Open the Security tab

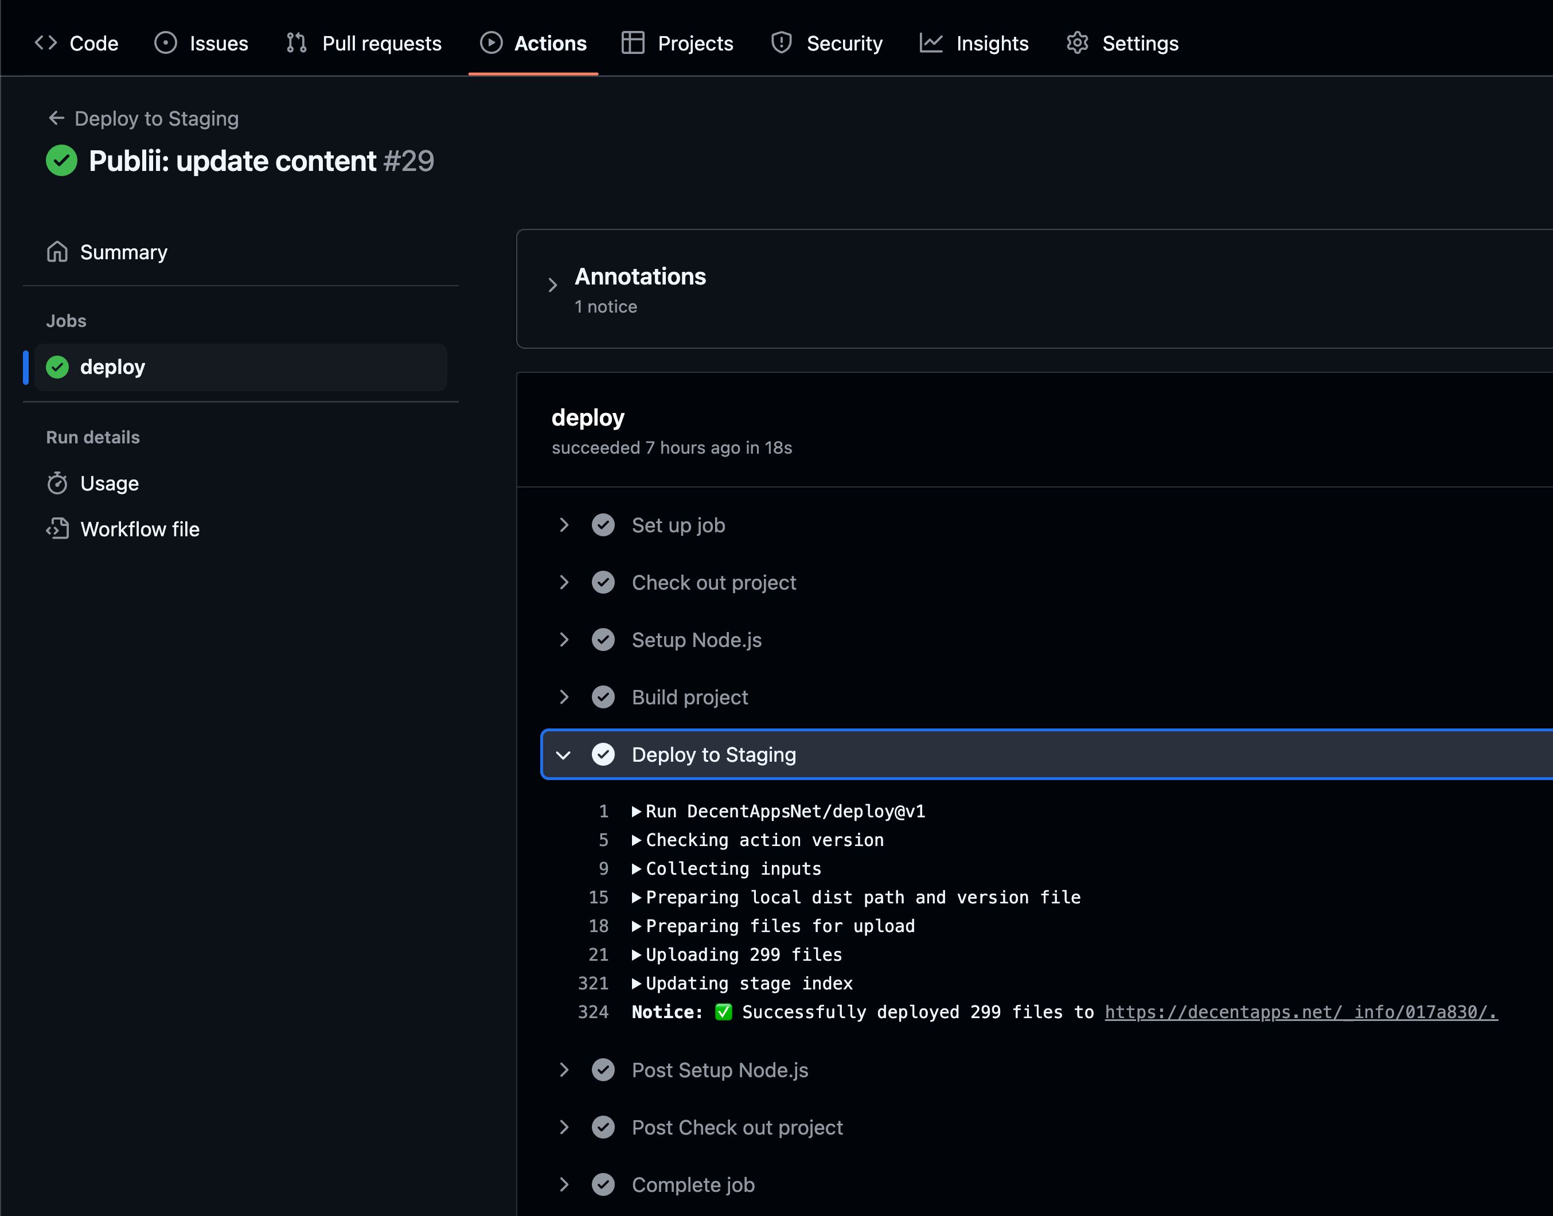pos(826,44)
